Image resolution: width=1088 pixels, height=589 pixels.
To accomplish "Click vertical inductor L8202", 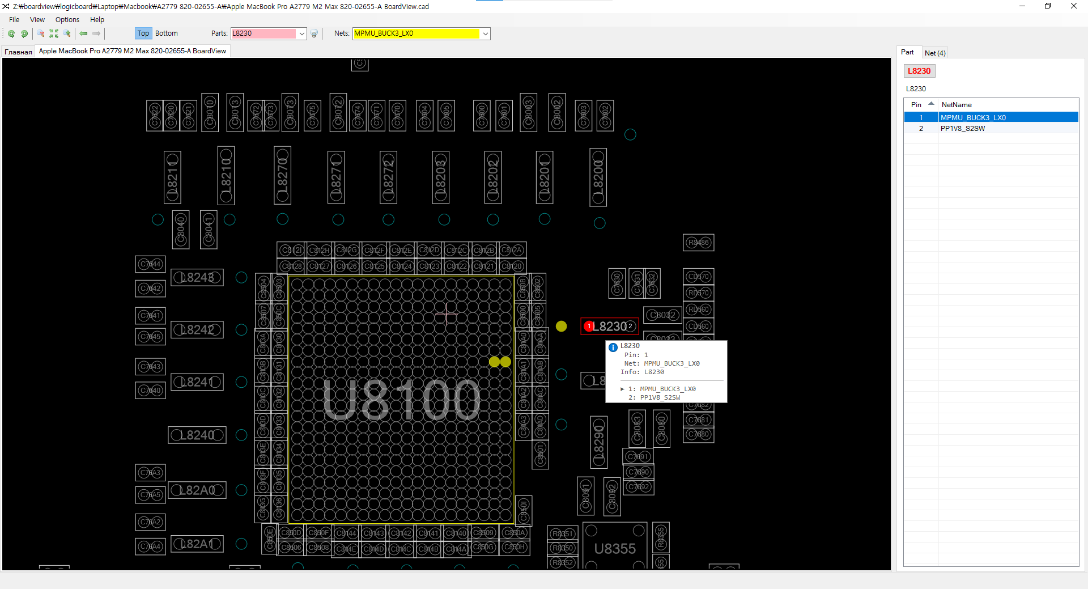I will (x=493, y=177).
